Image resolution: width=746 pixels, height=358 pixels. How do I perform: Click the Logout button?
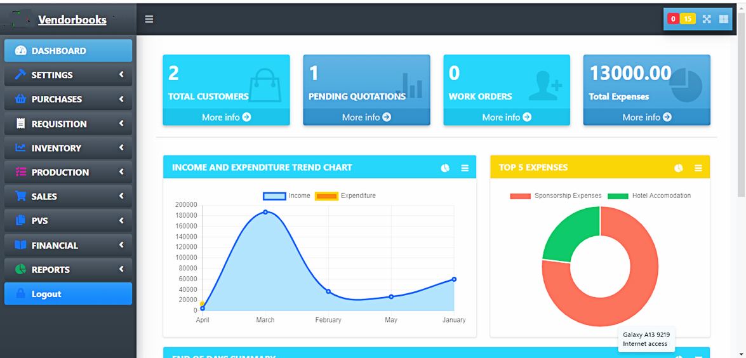point(68,294)
